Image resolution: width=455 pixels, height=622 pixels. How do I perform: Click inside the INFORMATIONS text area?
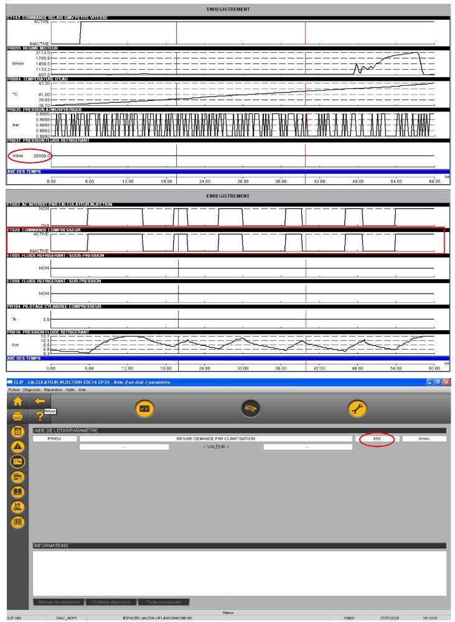[239, 572]
